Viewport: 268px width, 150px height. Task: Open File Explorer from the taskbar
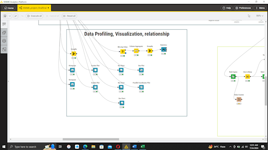click(93, 146)
